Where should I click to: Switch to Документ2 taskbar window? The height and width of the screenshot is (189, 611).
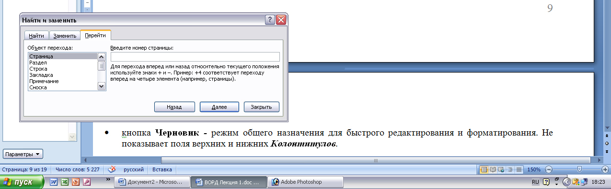pyautogui.click(x=152, y=182)
